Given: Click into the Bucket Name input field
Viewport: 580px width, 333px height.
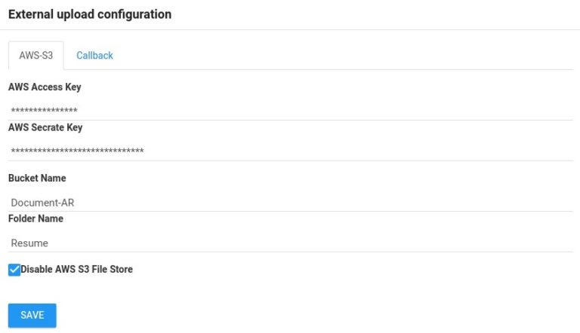Looking at the screenshot, I should point(290,202).
